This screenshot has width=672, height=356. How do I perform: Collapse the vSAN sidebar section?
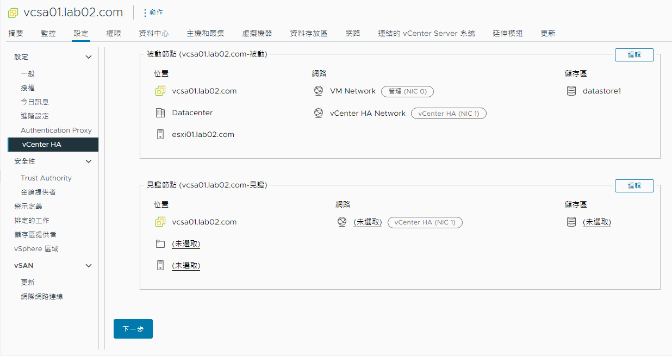[89, 266]
